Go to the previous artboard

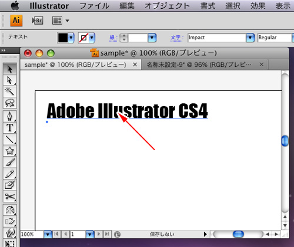click(65, 234)
